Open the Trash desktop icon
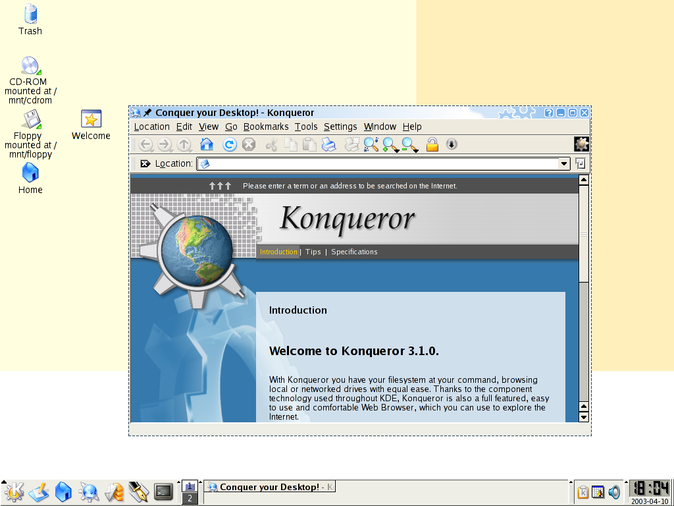Screen dimensions: 674x506 pos(30,20)
